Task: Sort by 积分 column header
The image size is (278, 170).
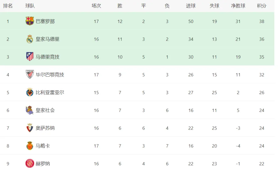Action: 262,6
